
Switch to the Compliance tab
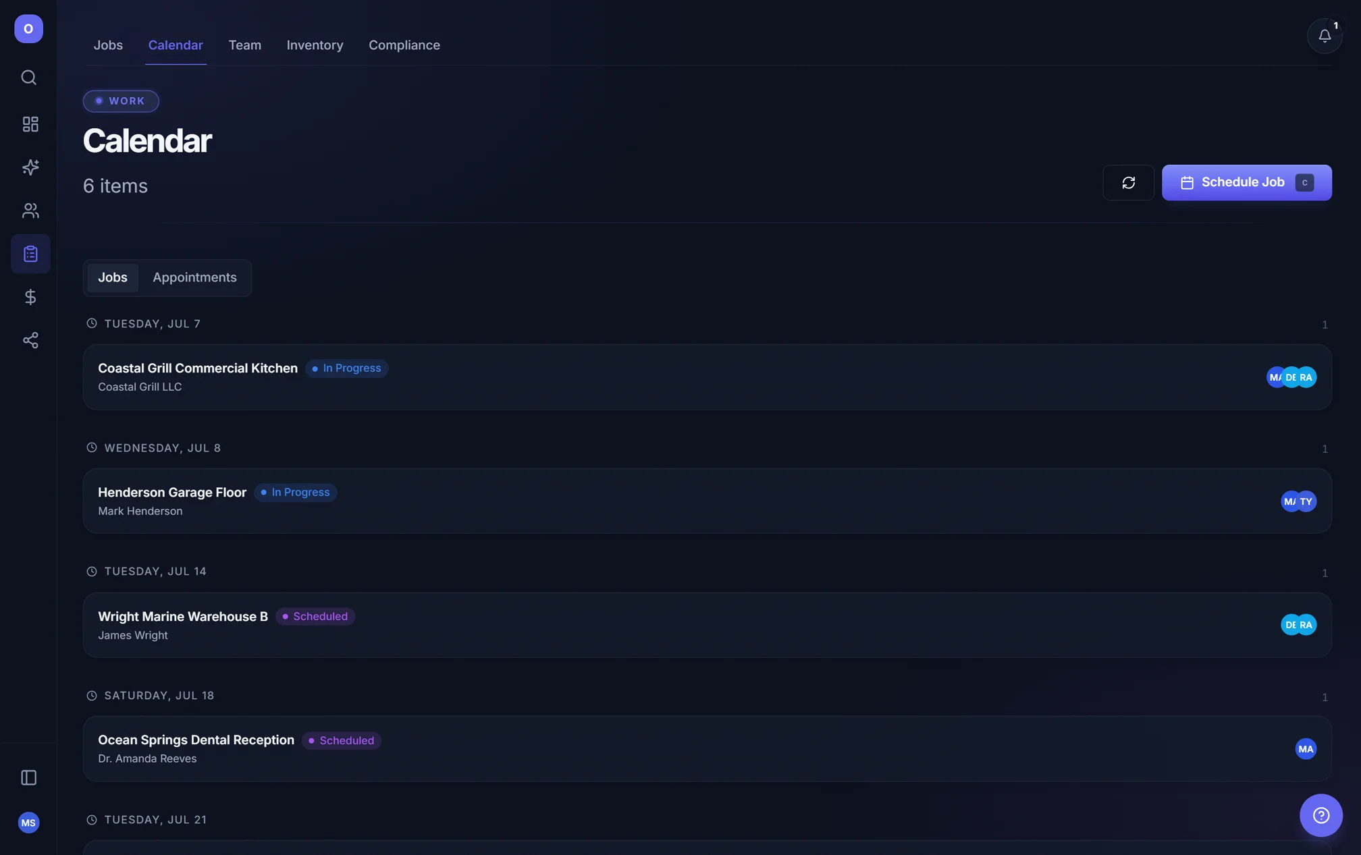pos(404,45)
